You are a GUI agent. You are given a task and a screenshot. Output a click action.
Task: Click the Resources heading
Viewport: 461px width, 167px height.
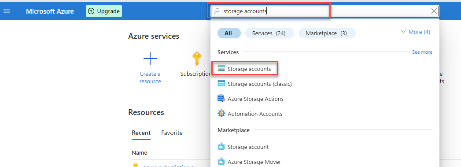[146, 112]
